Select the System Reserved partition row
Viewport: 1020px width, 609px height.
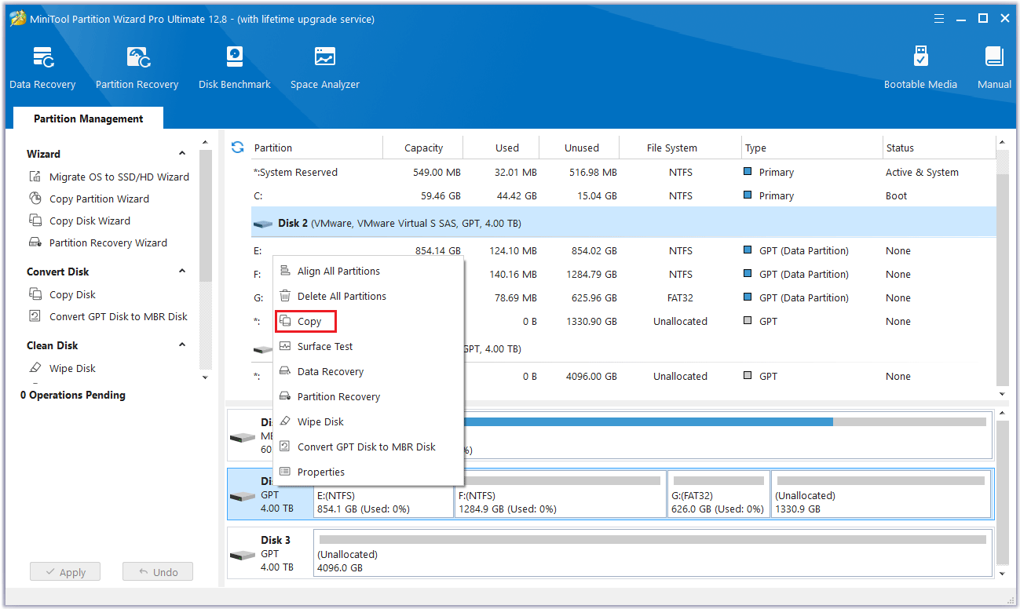pyautogui.click(x=623, y=172)
